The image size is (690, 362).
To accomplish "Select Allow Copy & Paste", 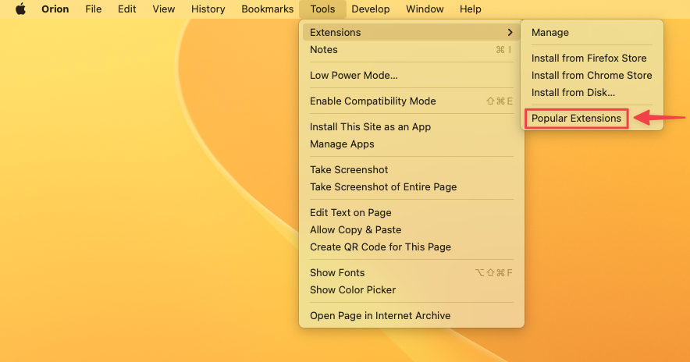I will (x=411, y=229).
